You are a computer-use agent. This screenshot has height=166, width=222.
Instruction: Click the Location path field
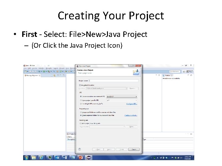[x=106, y=88]
